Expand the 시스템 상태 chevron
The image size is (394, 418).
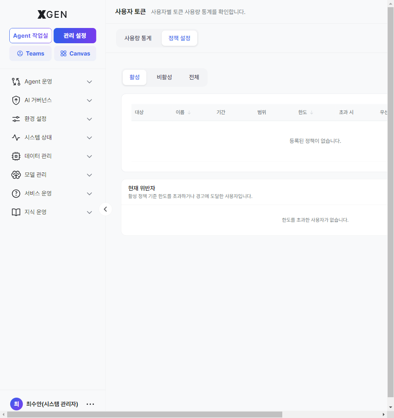[x=89, y=138]
